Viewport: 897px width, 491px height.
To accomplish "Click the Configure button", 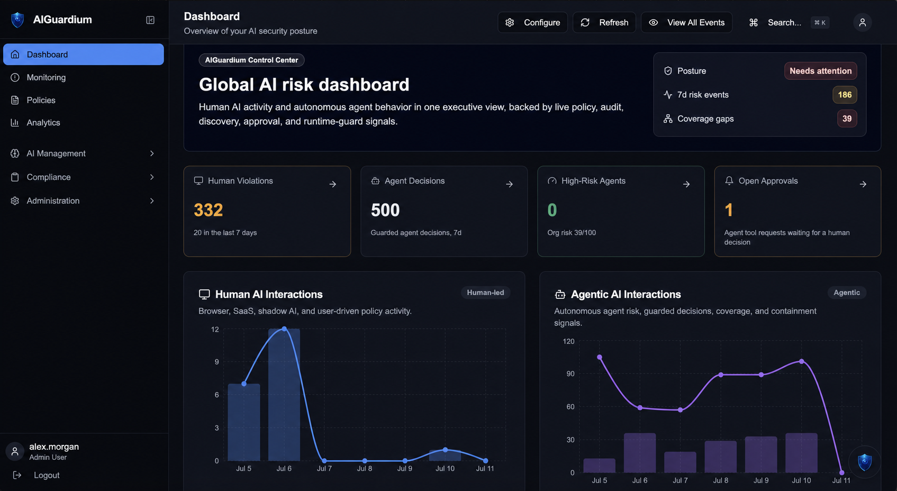I will [532, 23].
